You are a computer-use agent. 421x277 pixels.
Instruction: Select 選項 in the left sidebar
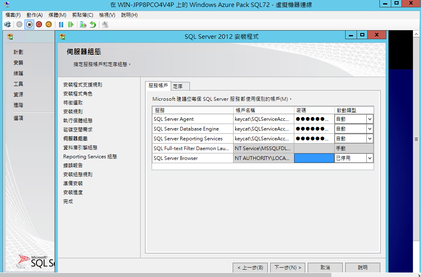pyautogui.click(x=18, y=118)
